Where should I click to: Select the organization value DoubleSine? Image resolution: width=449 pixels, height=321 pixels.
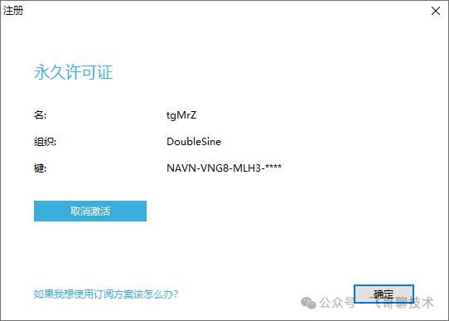click(x=194, y=142)
